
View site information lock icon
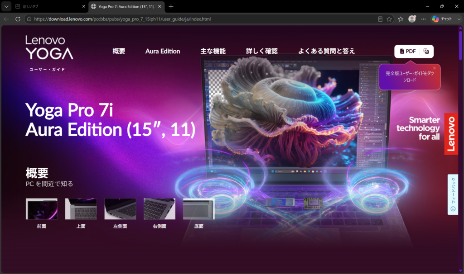(x=29, y=19)
